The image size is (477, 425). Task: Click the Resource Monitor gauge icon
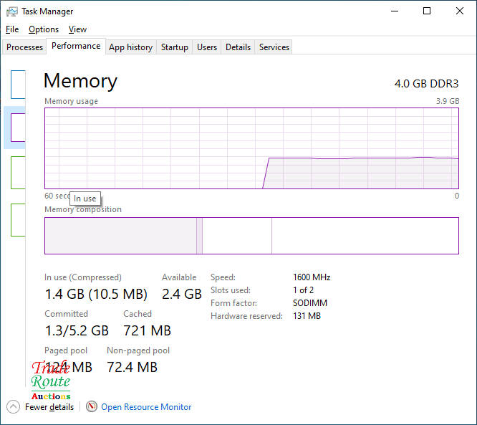[91, 406]
